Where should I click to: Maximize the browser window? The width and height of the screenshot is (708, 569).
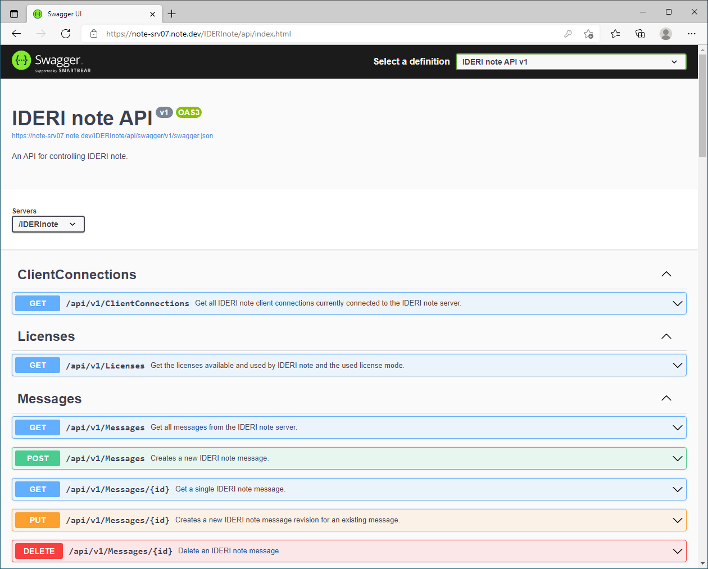[669, 12]
